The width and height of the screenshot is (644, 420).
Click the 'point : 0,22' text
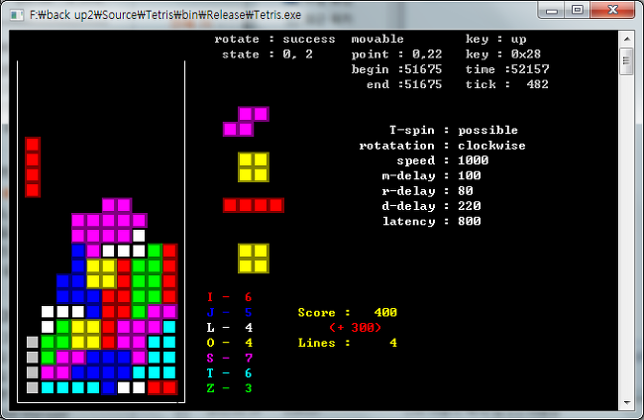(396, 54)
